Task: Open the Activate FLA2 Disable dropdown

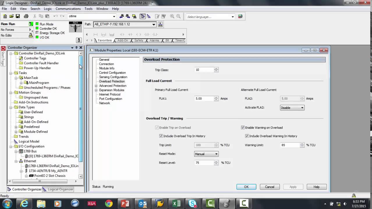Action: tap(292, 108)
